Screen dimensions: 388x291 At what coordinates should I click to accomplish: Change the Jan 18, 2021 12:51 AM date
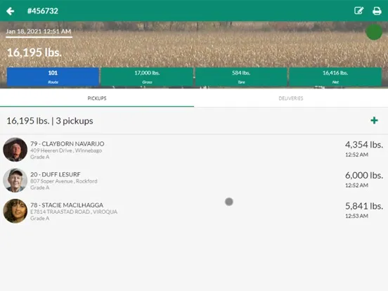(x=39, y=32)
